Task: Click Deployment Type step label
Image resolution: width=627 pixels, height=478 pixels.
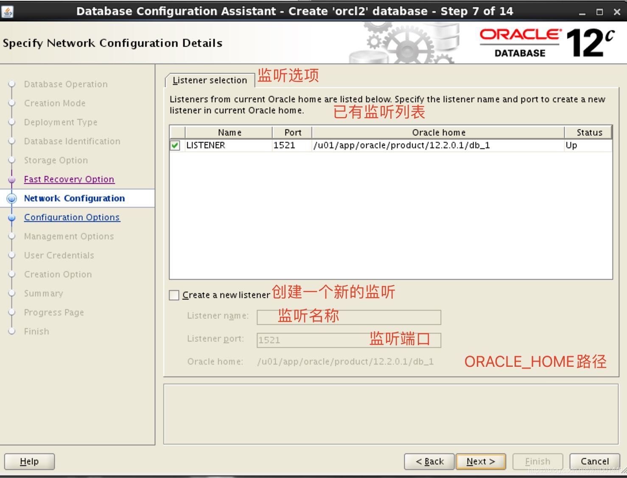Action: tap(61, 122)
